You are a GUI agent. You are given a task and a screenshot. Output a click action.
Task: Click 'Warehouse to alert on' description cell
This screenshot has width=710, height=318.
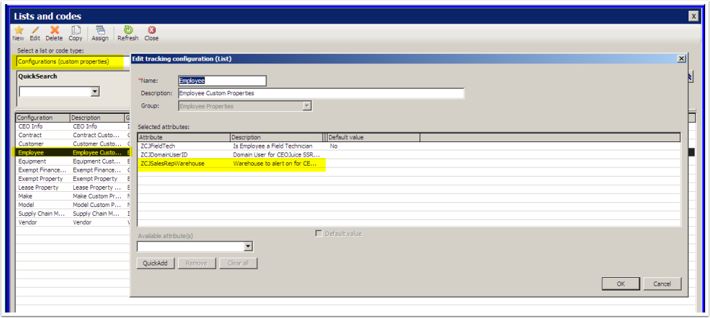(x=275, y=163)
